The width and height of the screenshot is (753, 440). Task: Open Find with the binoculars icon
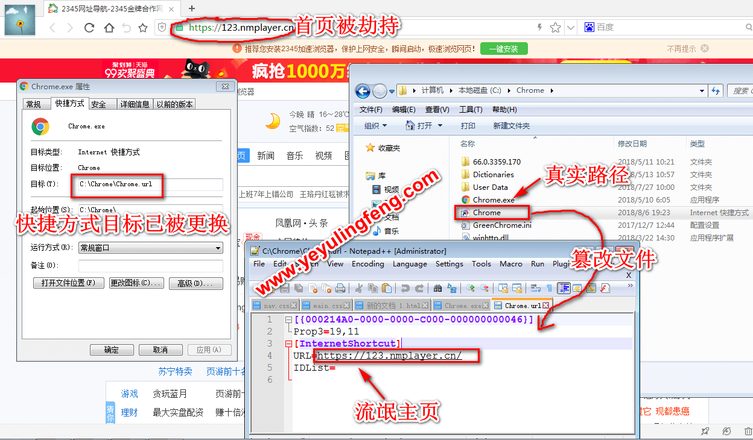click(437, 289)
